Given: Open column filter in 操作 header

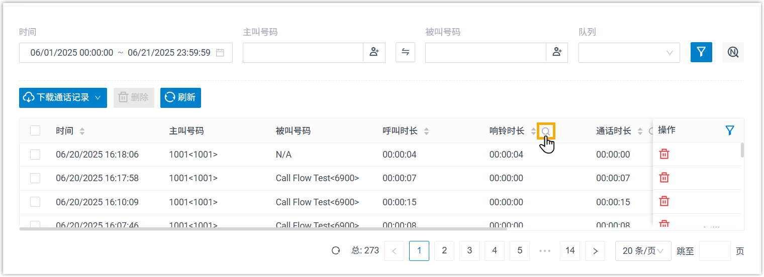Looking at the screenshot, I should pyautogui.click(x=730, y=130).
